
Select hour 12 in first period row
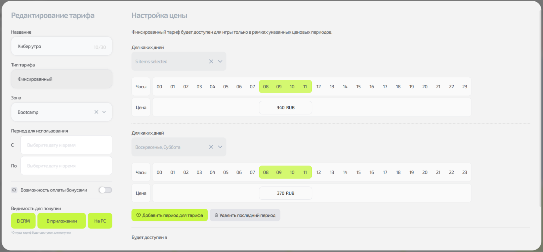319,87
